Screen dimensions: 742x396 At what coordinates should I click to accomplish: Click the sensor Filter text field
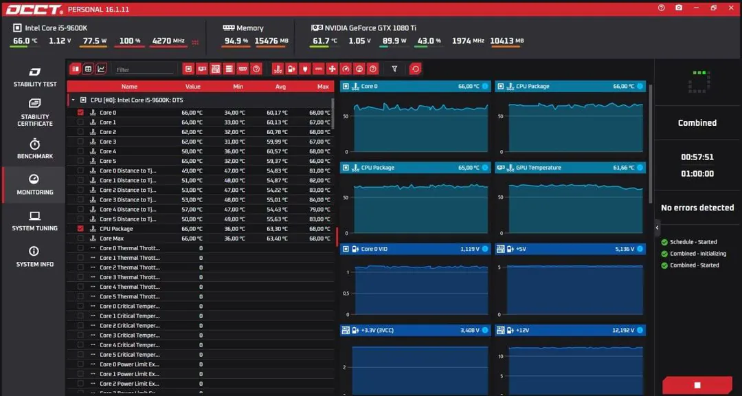click(x=144, y=69)
